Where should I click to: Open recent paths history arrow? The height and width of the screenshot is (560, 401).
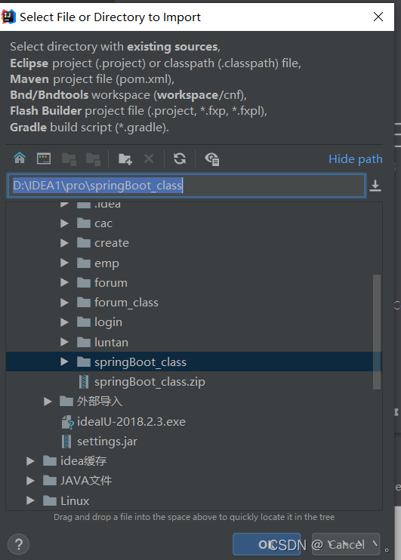pyautogui.click(x=375, y=186)
